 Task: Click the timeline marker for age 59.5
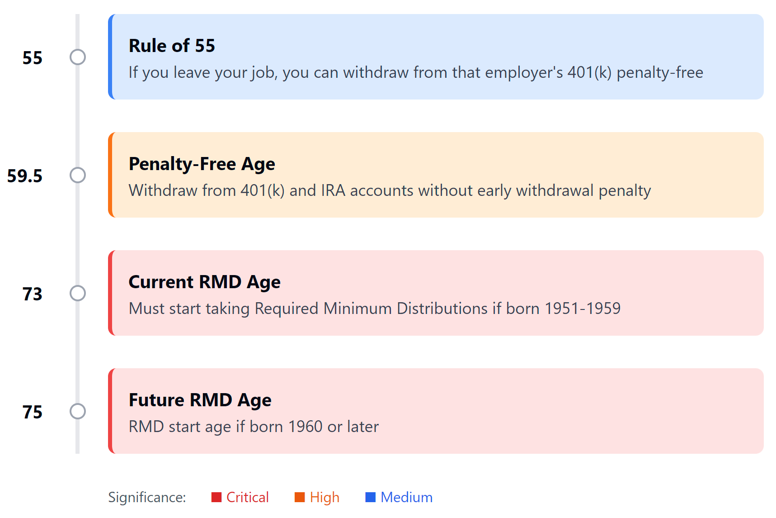[78, 175]
